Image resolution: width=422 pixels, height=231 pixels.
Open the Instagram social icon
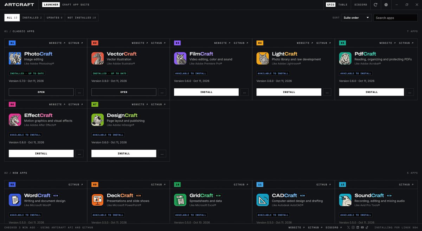(353, 227)
